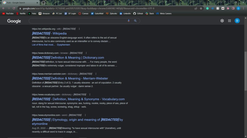Open options menu for Vocabulary.com result
The height and width of the screenshot is (138, 247).
(90, 94)
